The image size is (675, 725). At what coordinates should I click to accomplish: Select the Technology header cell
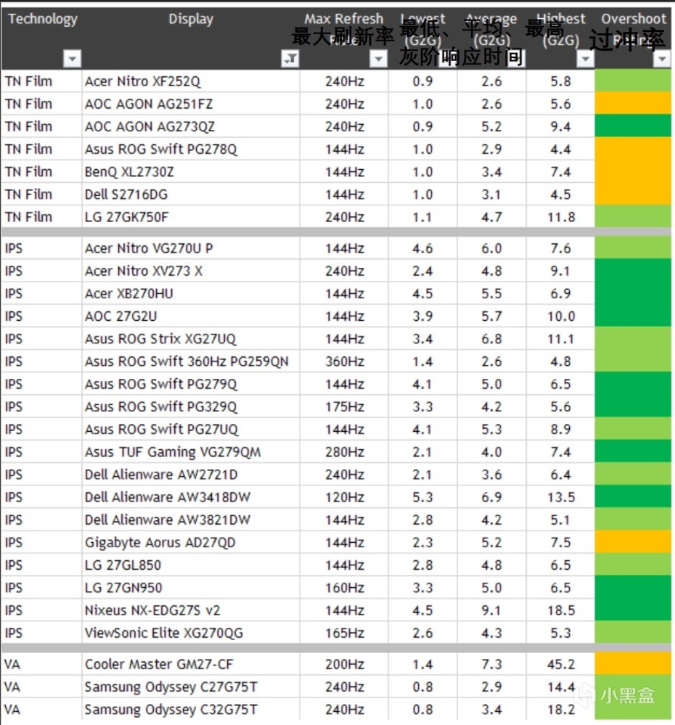tap(41, 38)
